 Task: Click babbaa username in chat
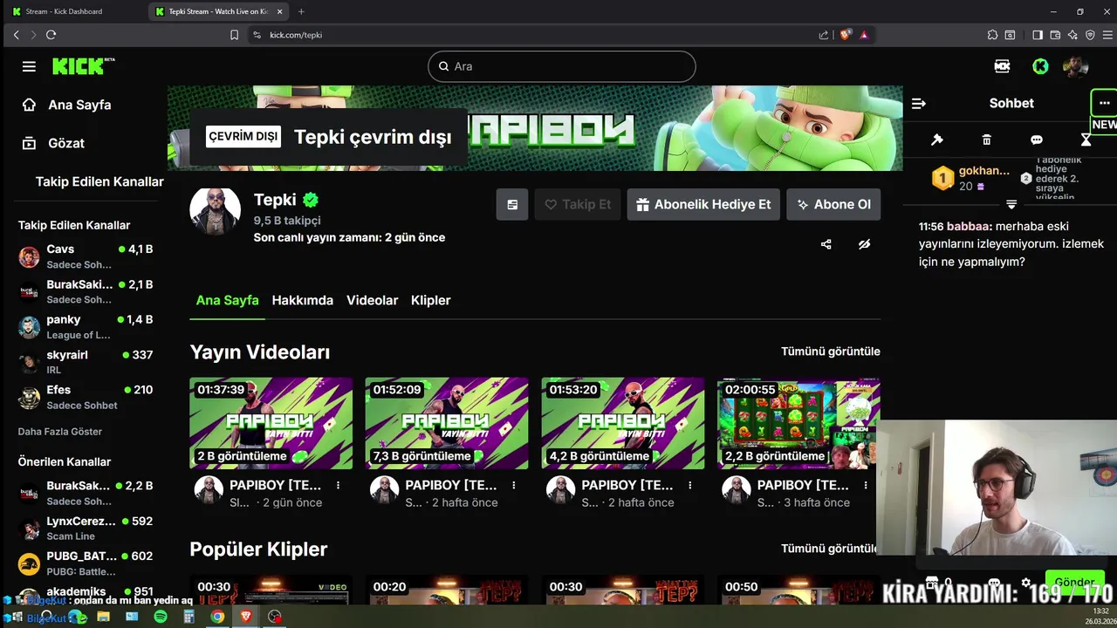pos(969,226)
